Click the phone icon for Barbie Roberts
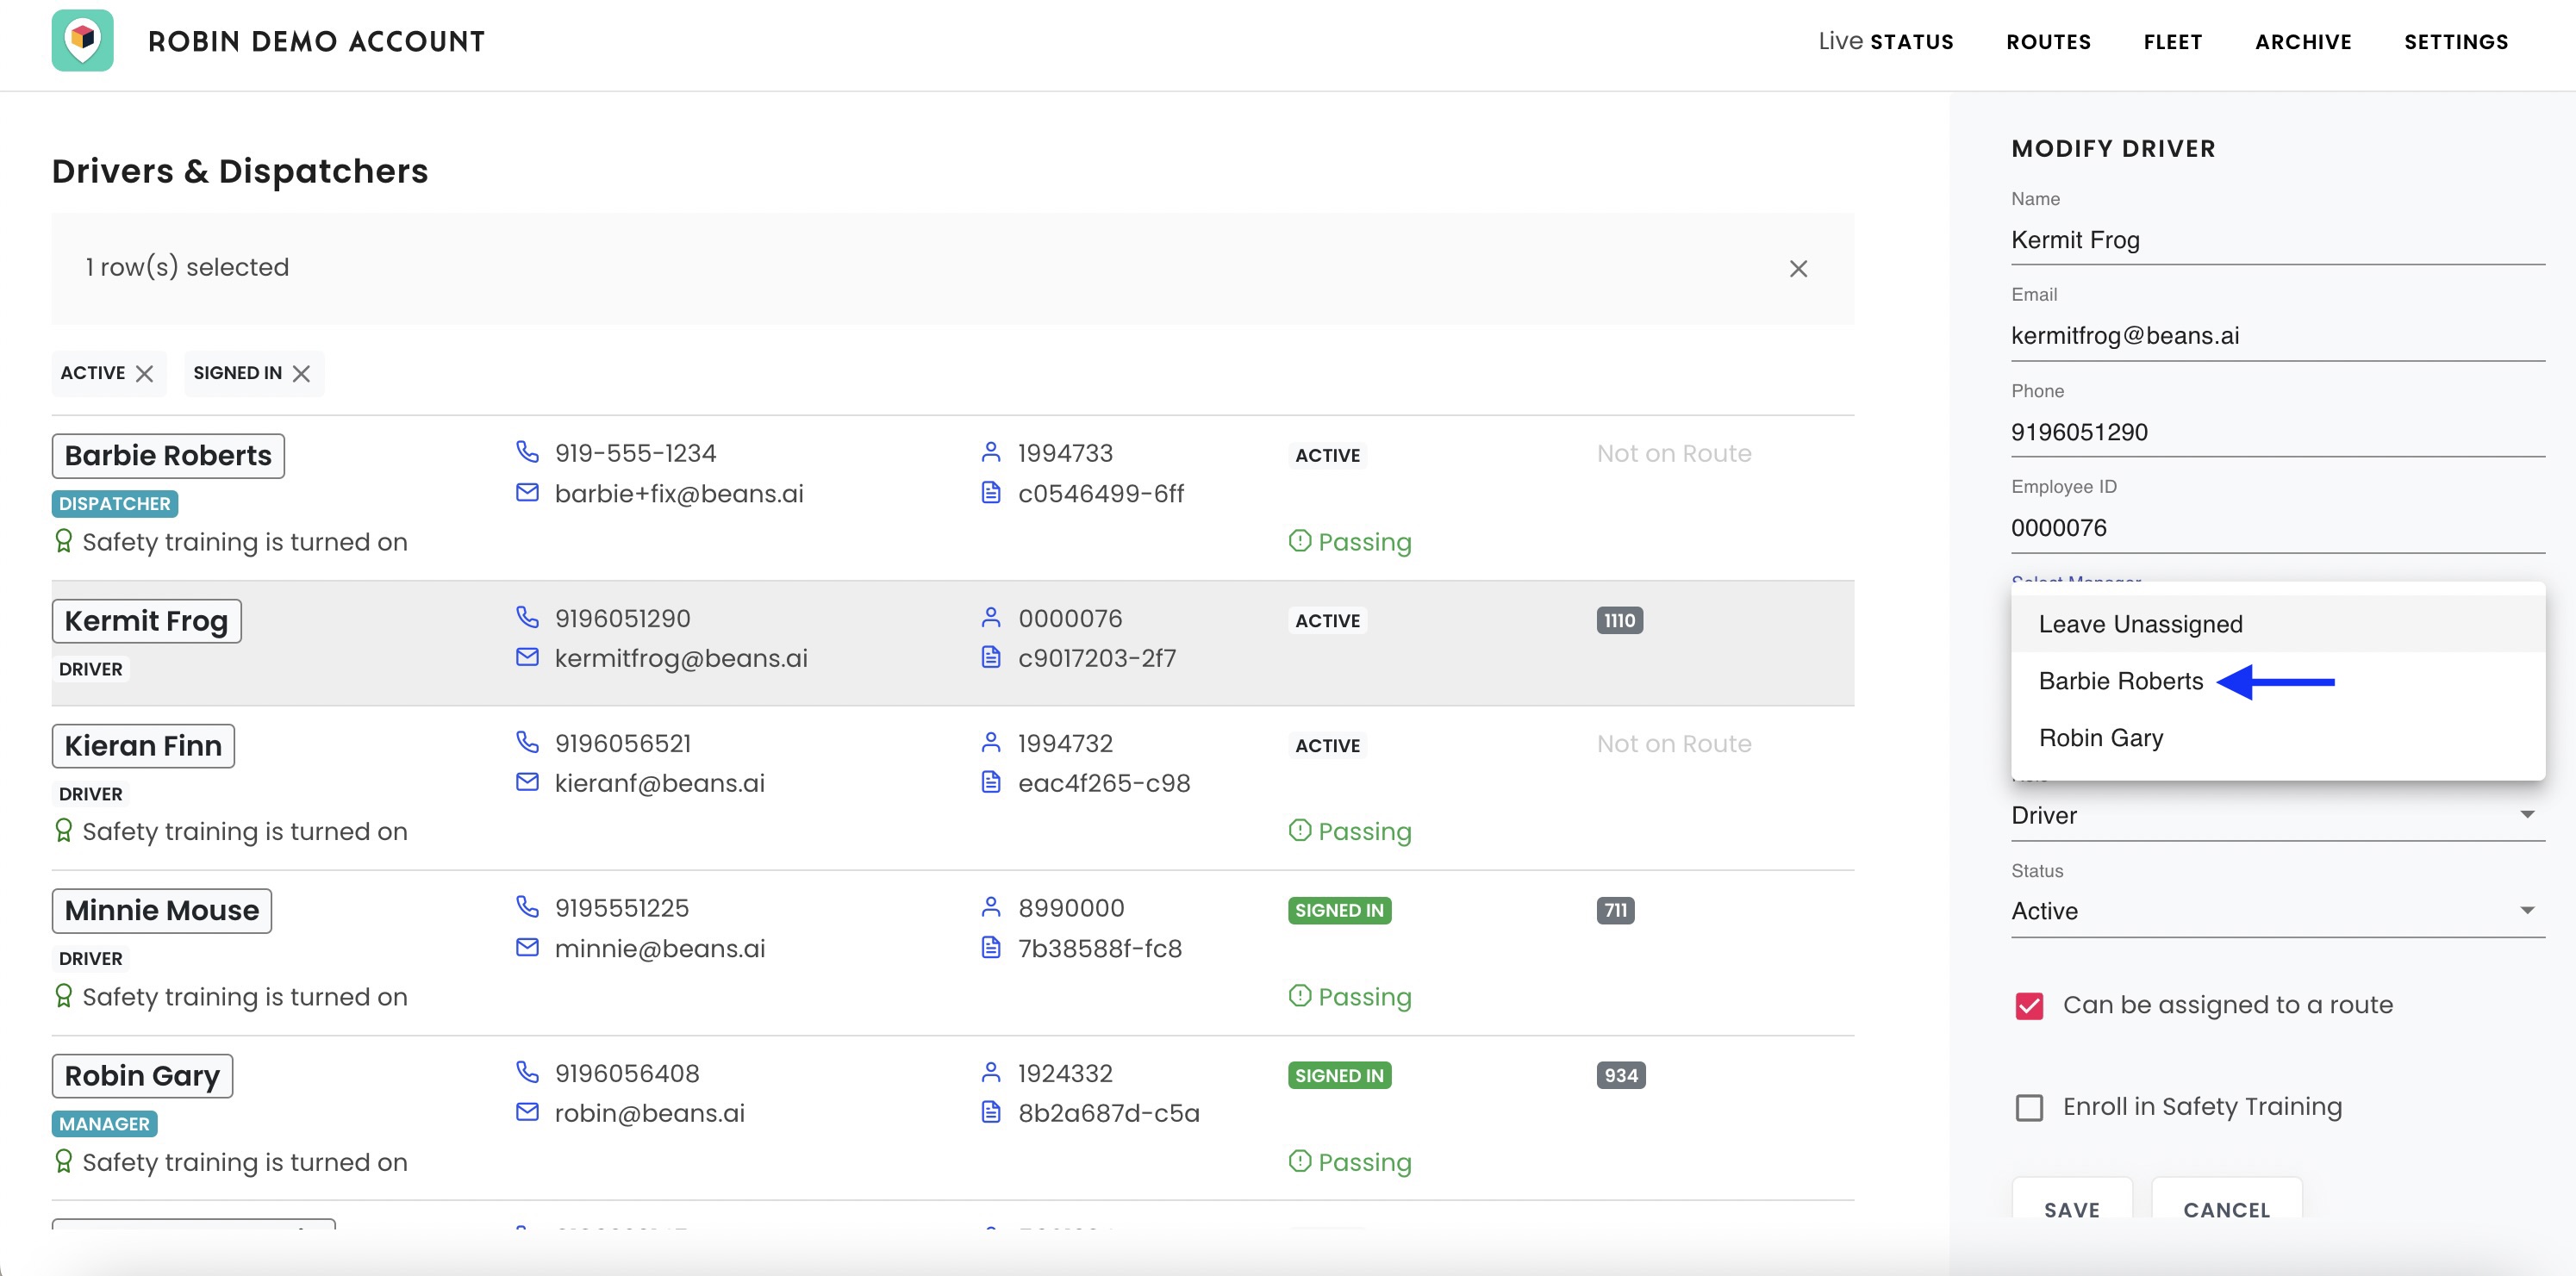Screen dimensions: 2576x1276 (x=527, y=452)
